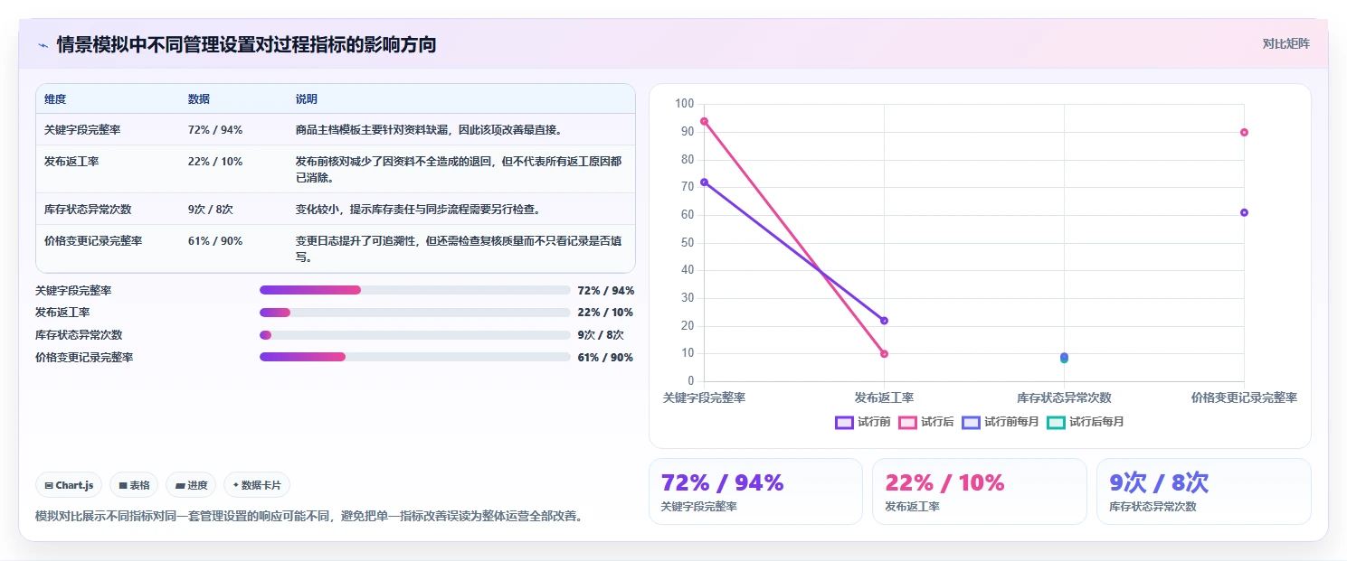The image size is (1347, 561).
Task: Click the panel title 情景模拟中不同管理设置
Action: [246, 44]
